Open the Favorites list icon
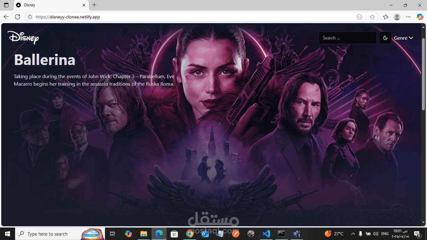The image size is (427, 240). click(x=386, y=17)
